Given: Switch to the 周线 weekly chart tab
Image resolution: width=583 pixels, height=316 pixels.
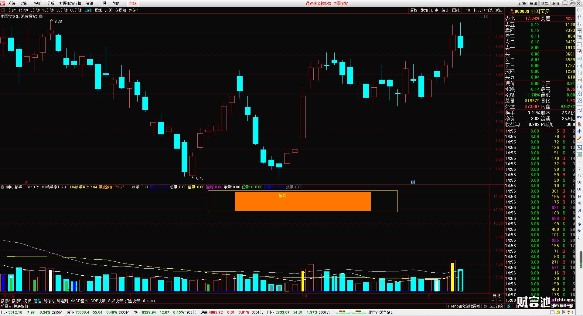Looking at the screenshot, I should (x=98, y=10).
